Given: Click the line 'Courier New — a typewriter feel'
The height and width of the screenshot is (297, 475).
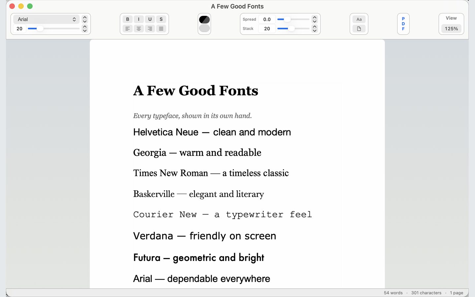Looking at the screenshot, I should [x=223, y=214].
